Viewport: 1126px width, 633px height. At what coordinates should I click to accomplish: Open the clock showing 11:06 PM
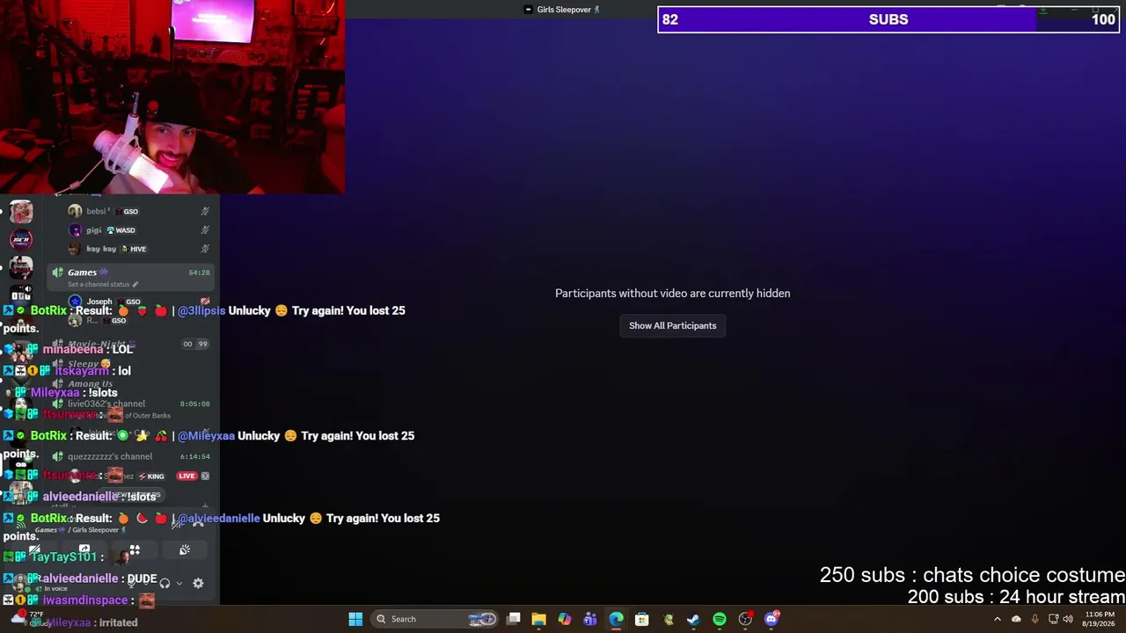[1100, 619]
